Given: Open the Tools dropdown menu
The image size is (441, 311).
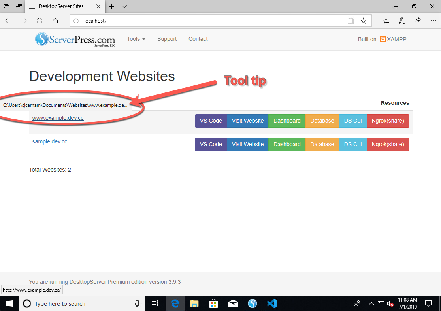Looking at the screenshot, I should (x=136, y=39).
